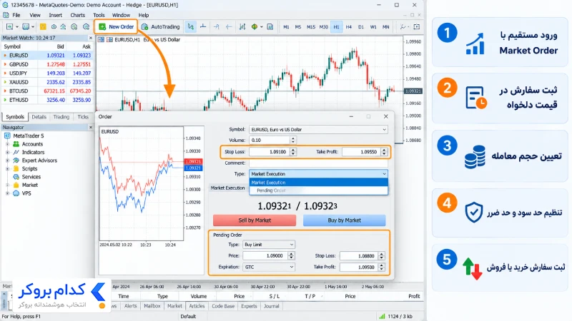Open the Symbol dropdown in Order dialog
Image resolution: width=572 pixels, height=321 pixels.
pos(318,130)
